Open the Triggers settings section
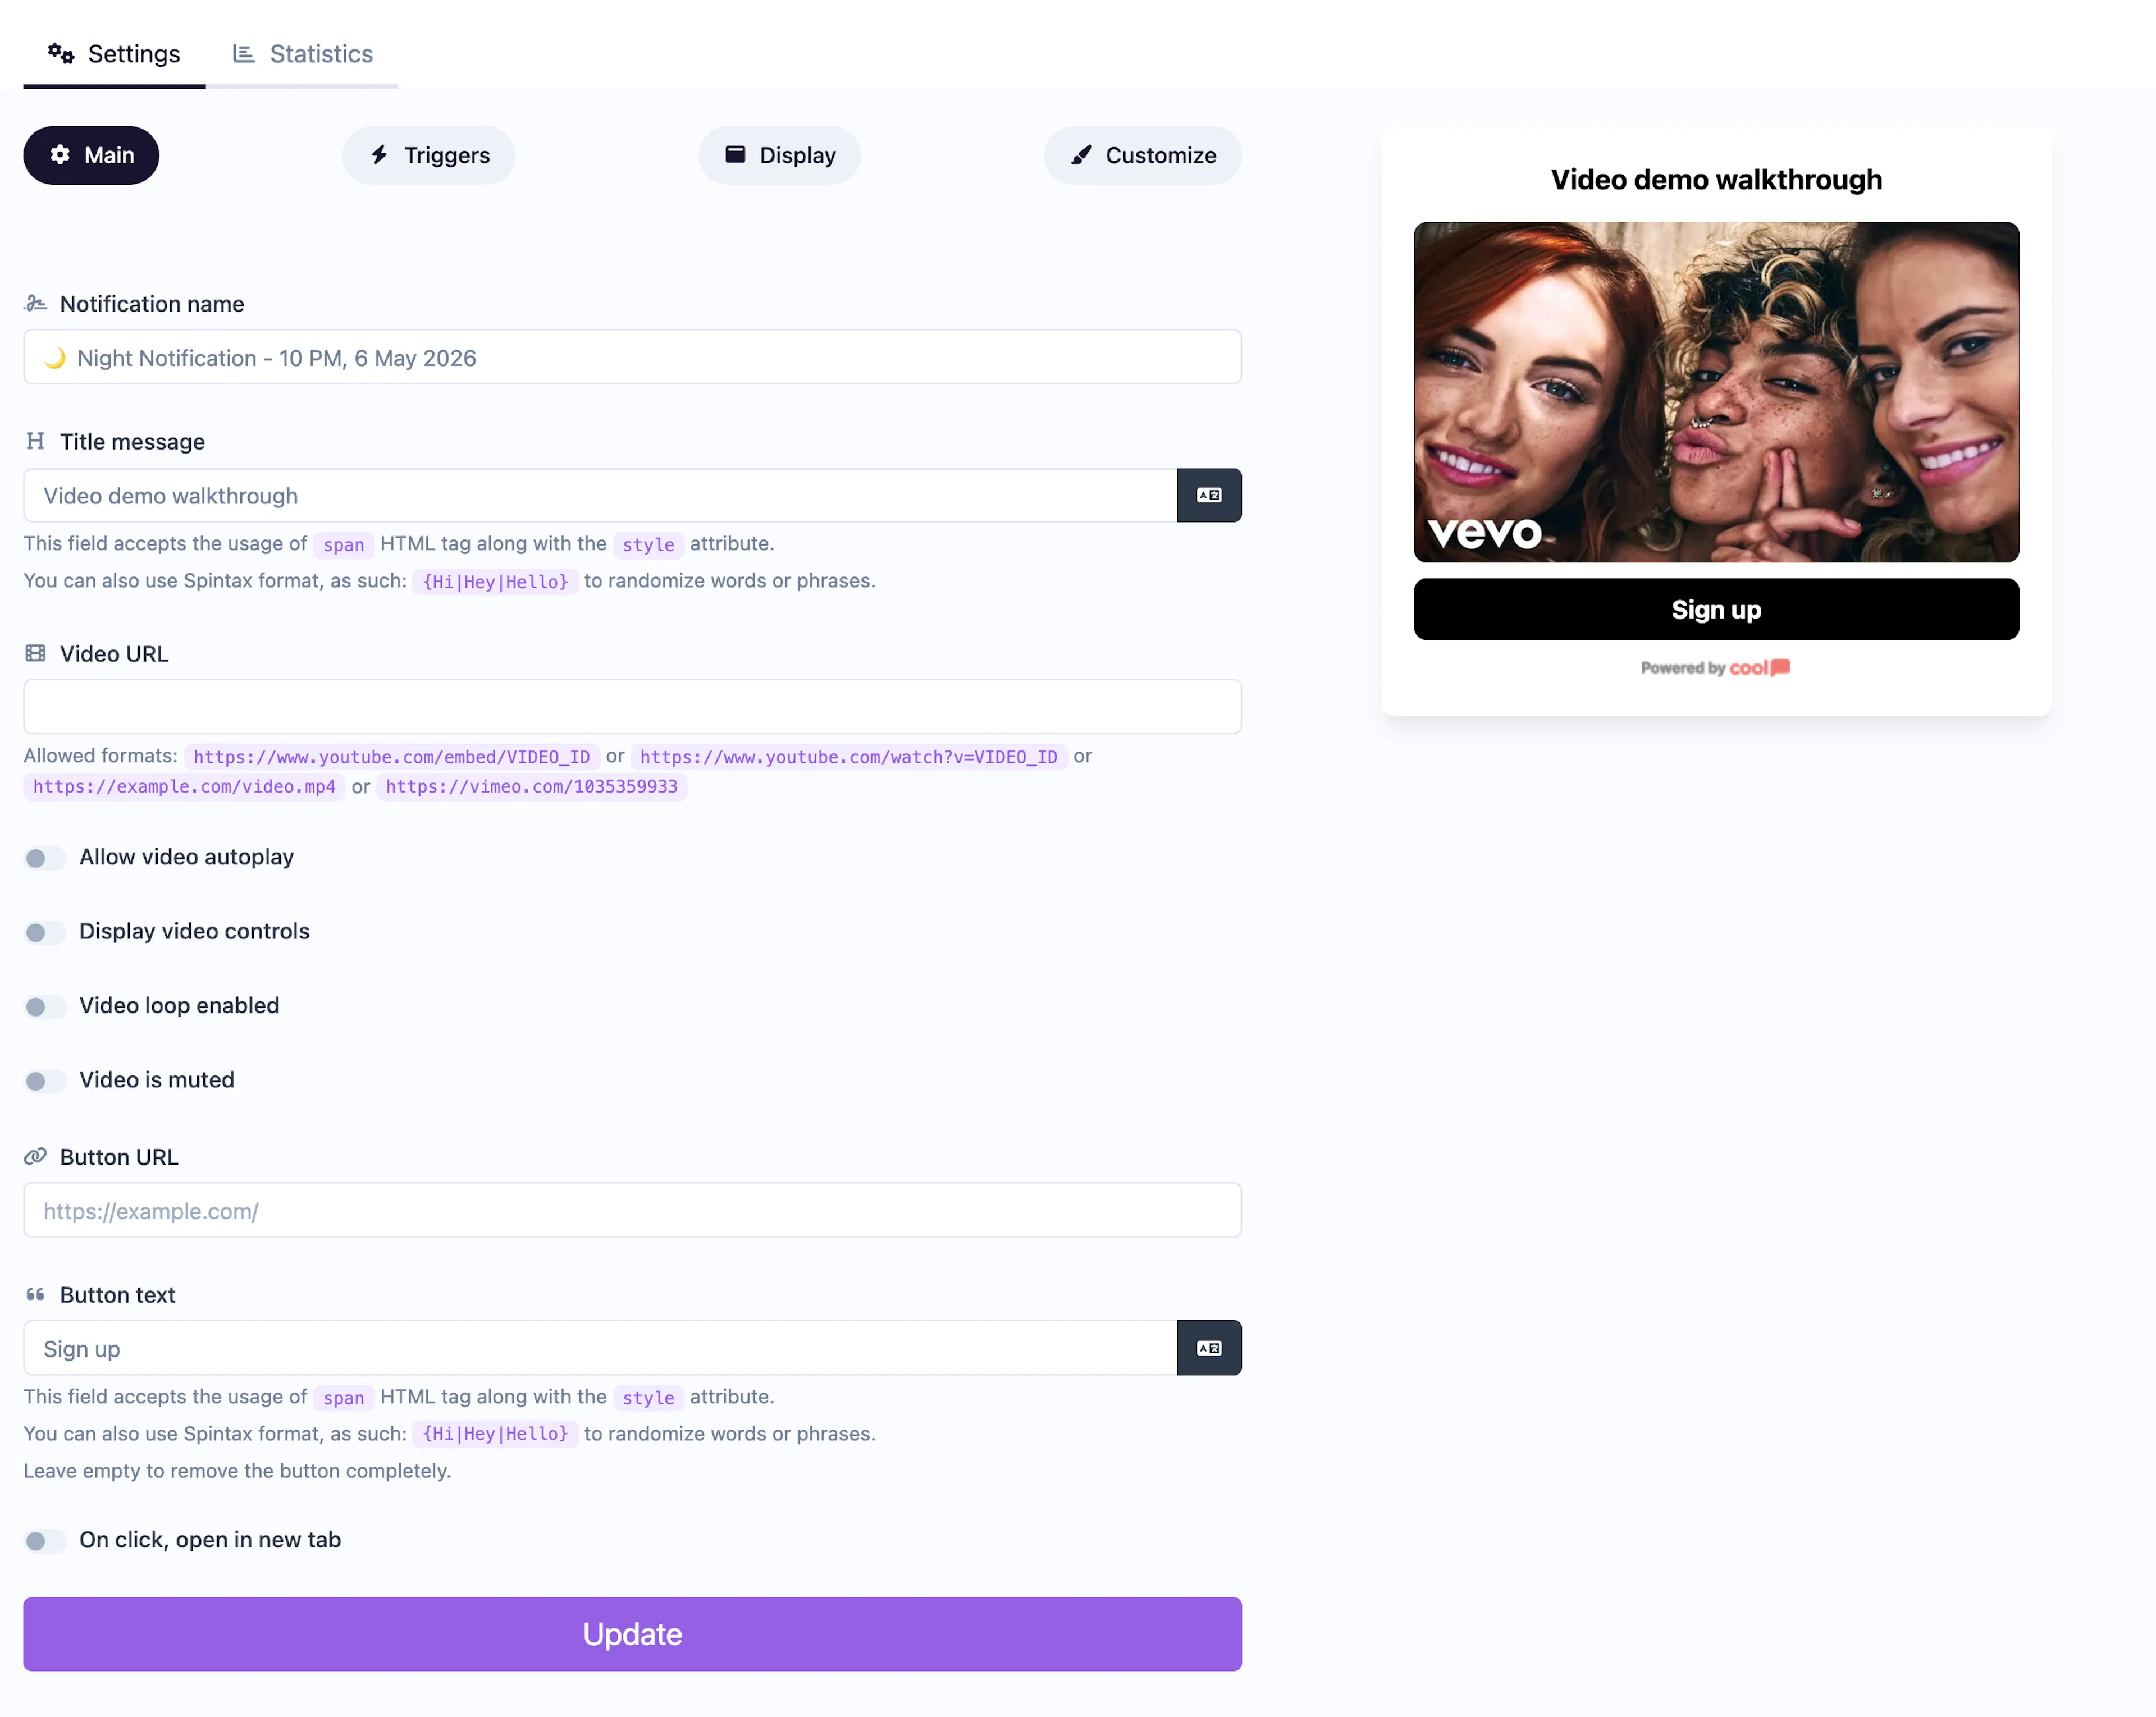The image size is (2156, 1717). click(x=429, y=155)
